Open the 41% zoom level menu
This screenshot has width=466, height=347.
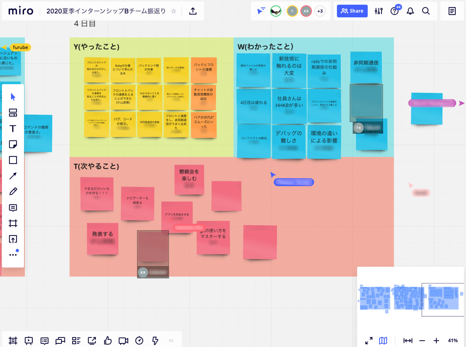click(x=453, y=341)
